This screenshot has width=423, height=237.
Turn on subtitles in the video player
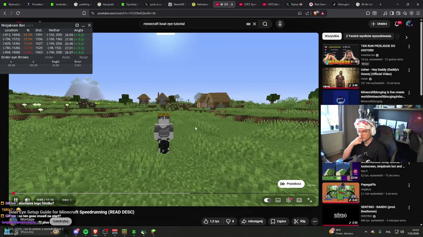point(278,200)
